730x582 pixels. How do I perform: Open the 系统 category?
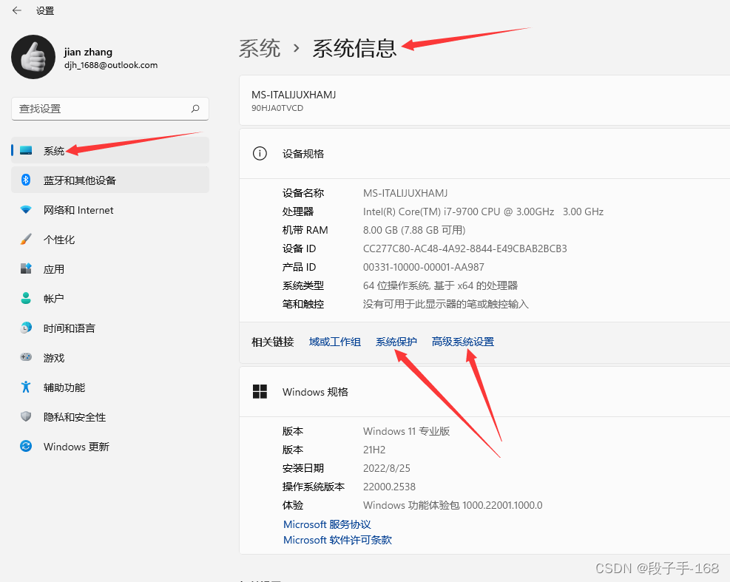tap(110, 150)
